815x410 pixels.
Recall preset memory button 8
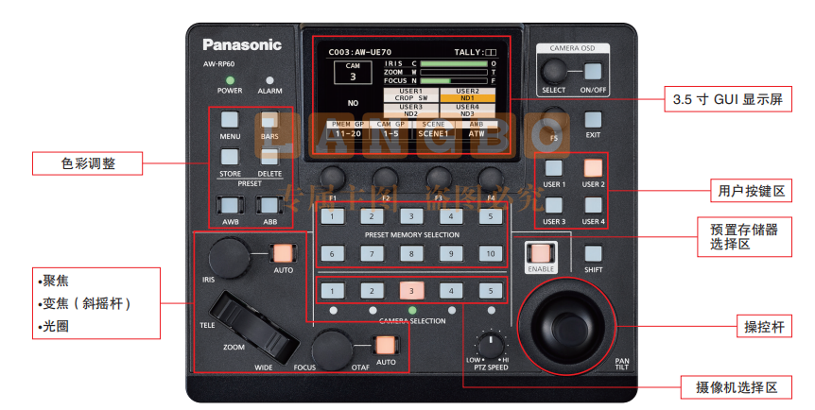(x=411, y=253)
